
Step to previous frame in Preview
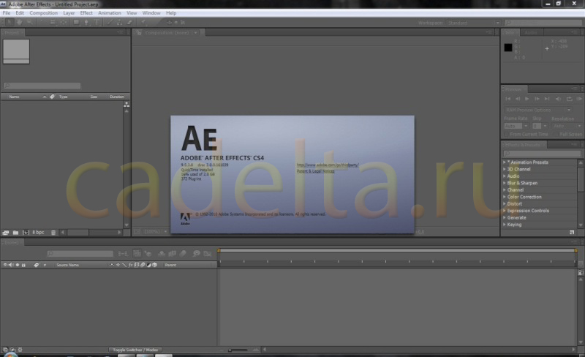coord(518,99)
